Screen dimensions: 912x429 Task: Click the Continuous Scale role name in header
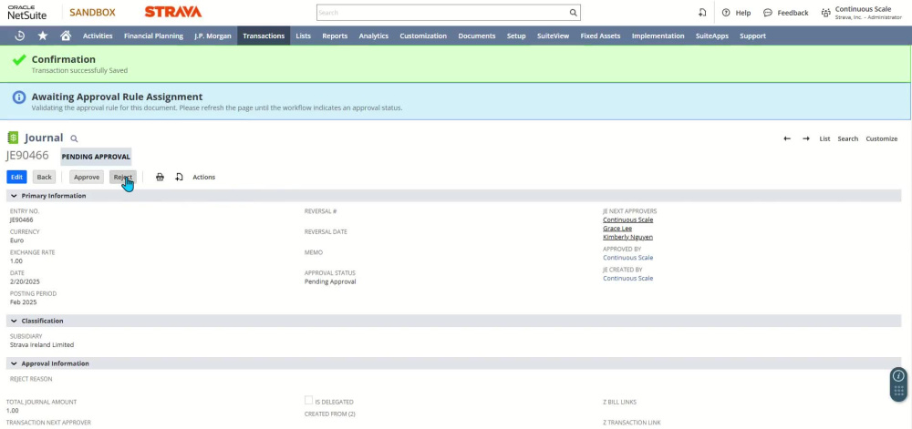point(863,9)
